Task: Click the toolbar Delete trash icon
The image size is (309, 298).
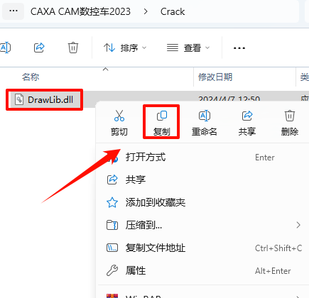Action: pyautogui.click(x=73, y=48)
